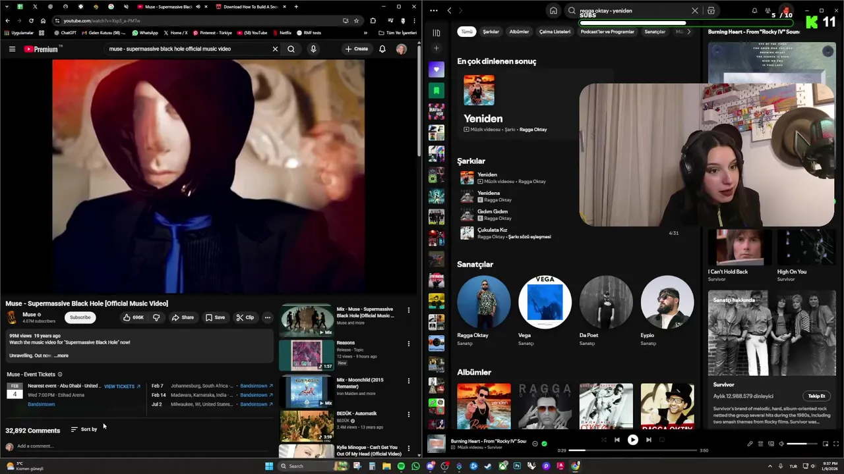The height and width of the screenshot is (474, 844).
Task: Select the Çalma Listeleri filter chip
Action: tap(555, 32)
